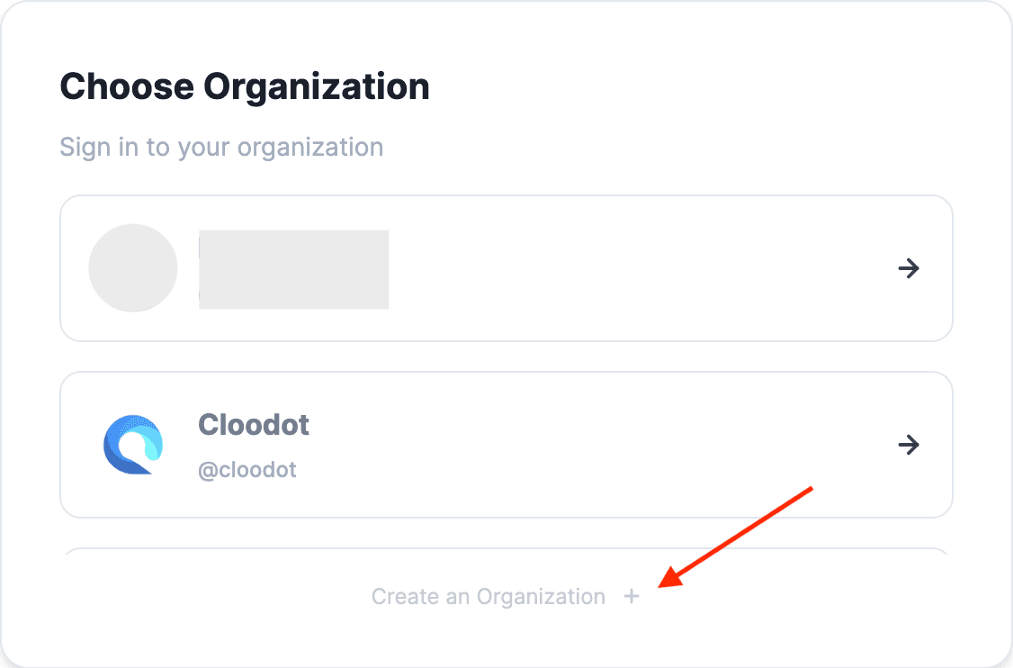
Task: Click the blurred avatar circle of the first organization
Action: pos(133,268)
